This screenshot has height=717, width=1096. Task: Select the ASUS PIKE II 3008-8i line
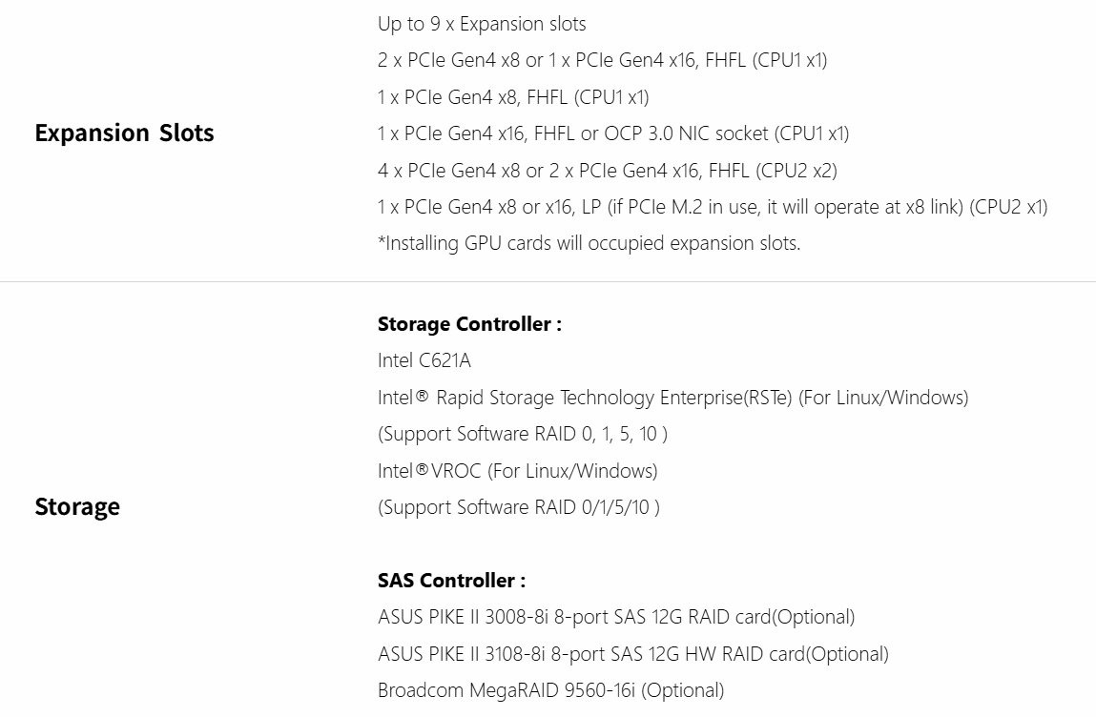tap(615, 617)
